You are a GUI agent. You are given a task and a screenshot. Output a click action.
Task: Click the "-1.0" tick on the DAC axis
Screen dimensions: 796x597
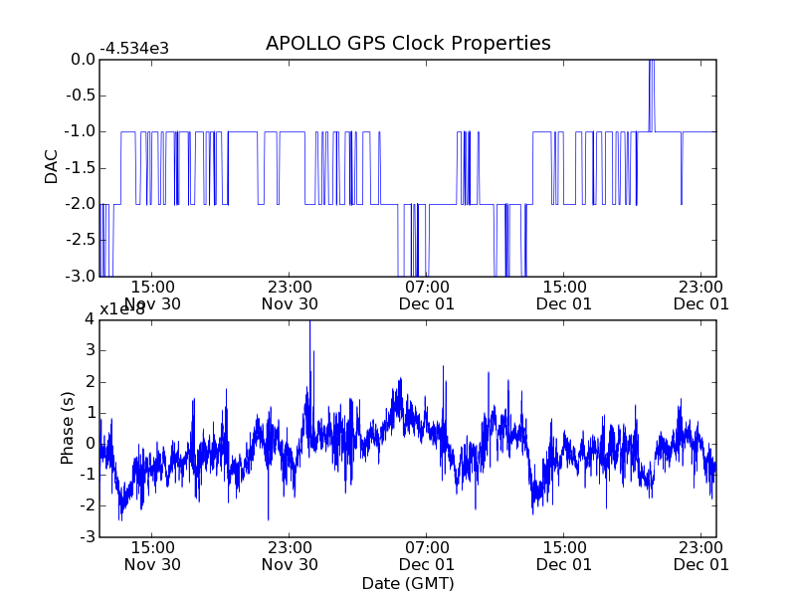(81, 131)
